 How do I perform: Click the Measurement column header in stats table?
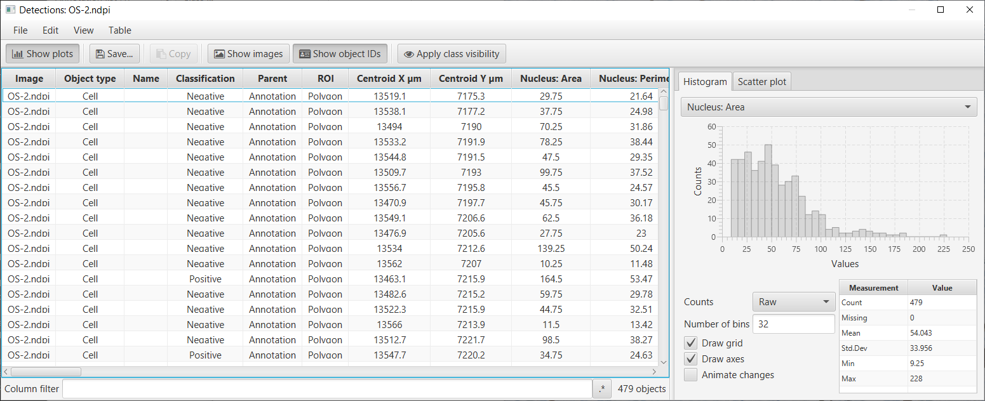[873, 287]
